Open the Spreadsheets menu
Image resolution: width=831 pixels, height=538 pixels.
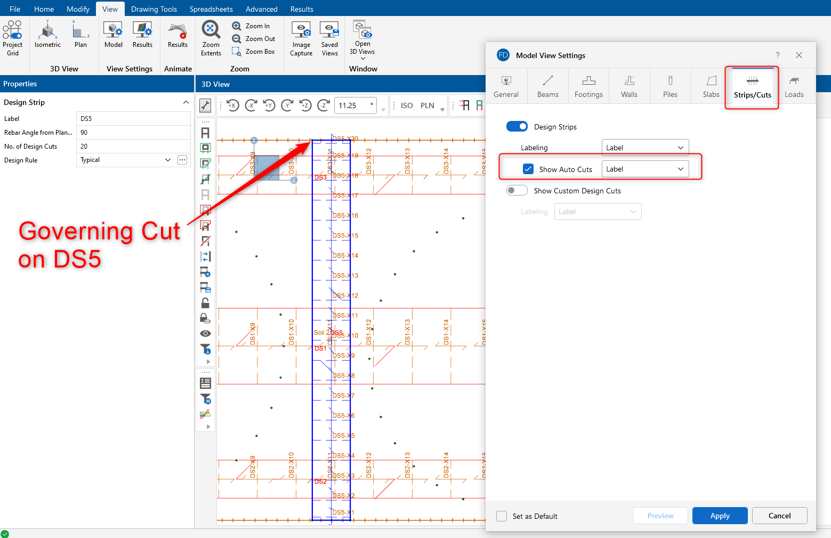click(x=211, y=9)
